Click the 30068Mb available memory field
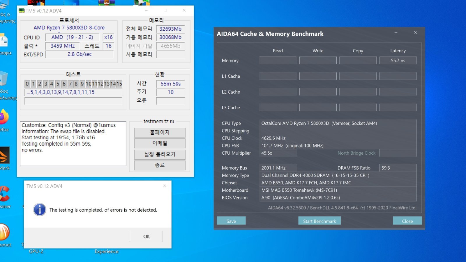The image size is (466, 262). (170, 37)
